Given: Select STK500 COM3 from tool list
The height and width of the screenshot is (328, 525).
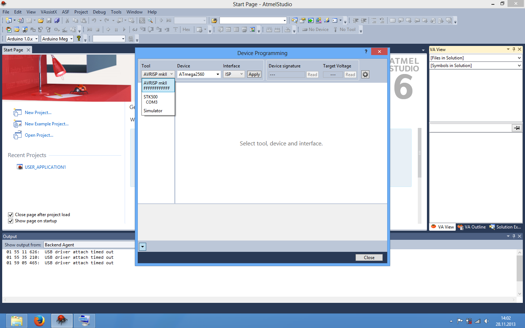Looking at the screenshot, I should (x=158, y=99).
